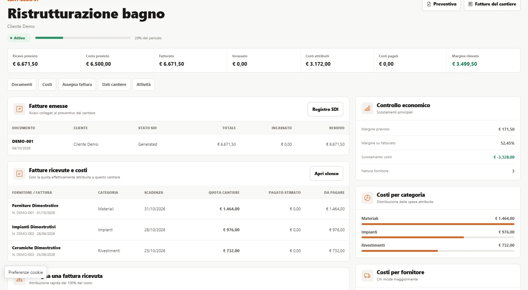Click the Margine previsto value € 171,50

506,129
